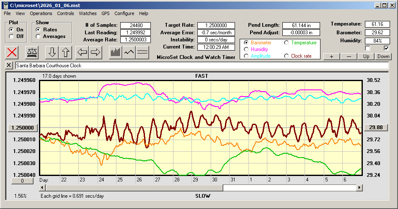Image resolution: width=398 pixels, height=209 pixels.
Task: Turn the plot Off
Action: (11, 36)
